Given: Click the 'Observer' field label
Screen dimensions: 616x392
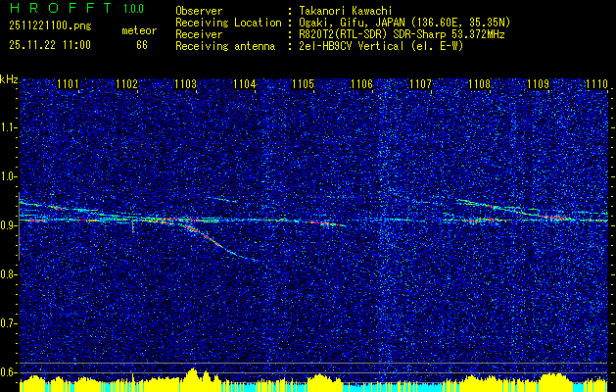Looking at the screenshot, I should coord(199,11).
